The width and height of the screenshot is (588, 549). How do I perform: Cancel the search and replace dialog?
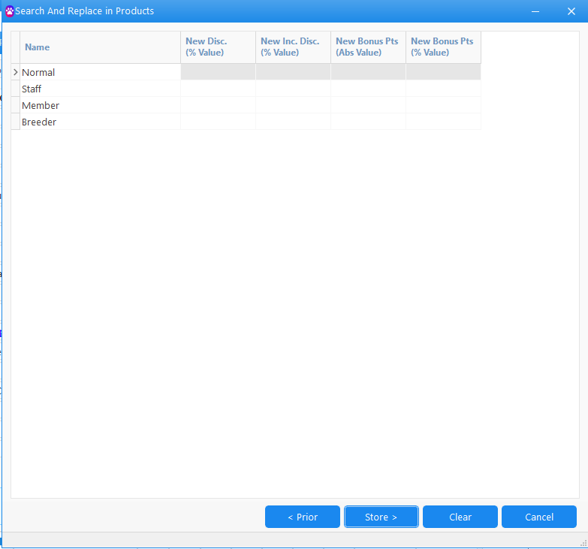click(x=539, y=517)
